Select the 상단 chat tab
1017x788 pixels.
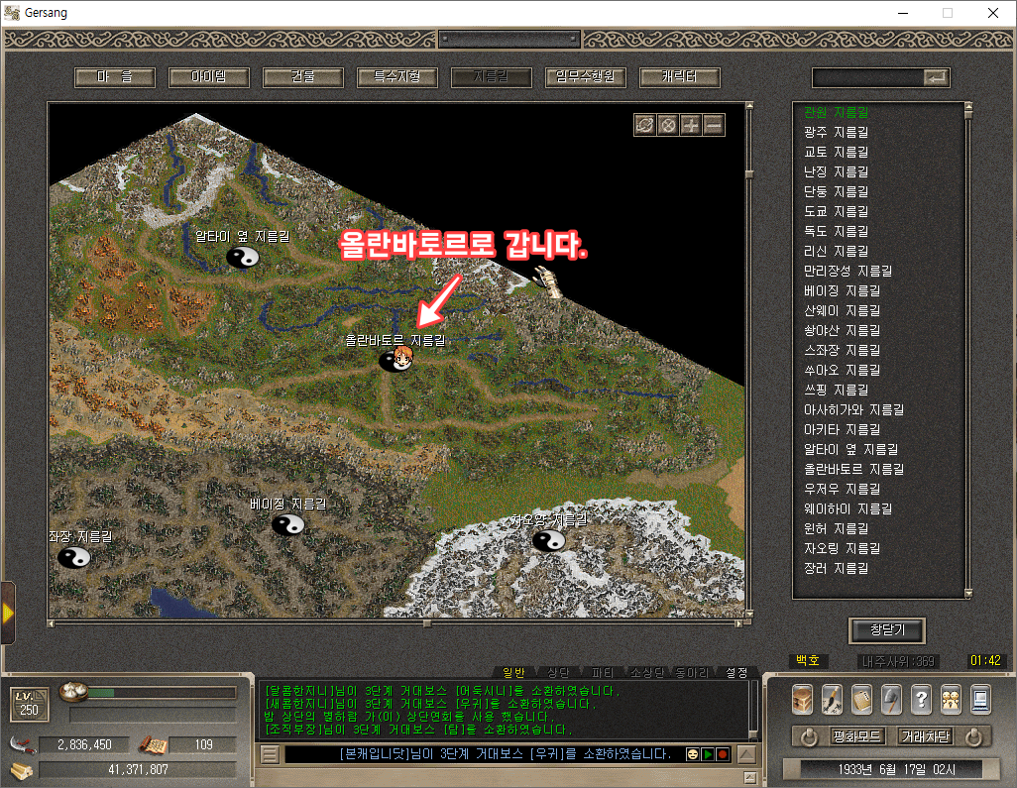click(558, 673)
